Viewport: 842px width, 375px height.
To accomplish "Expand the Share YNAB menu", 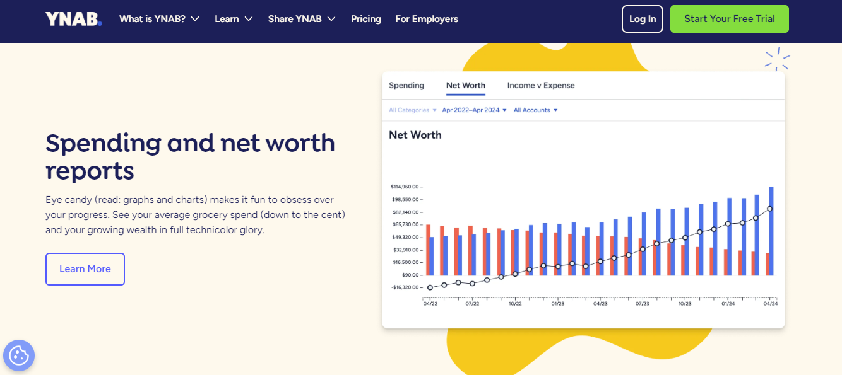I will (x=302, y=19).
